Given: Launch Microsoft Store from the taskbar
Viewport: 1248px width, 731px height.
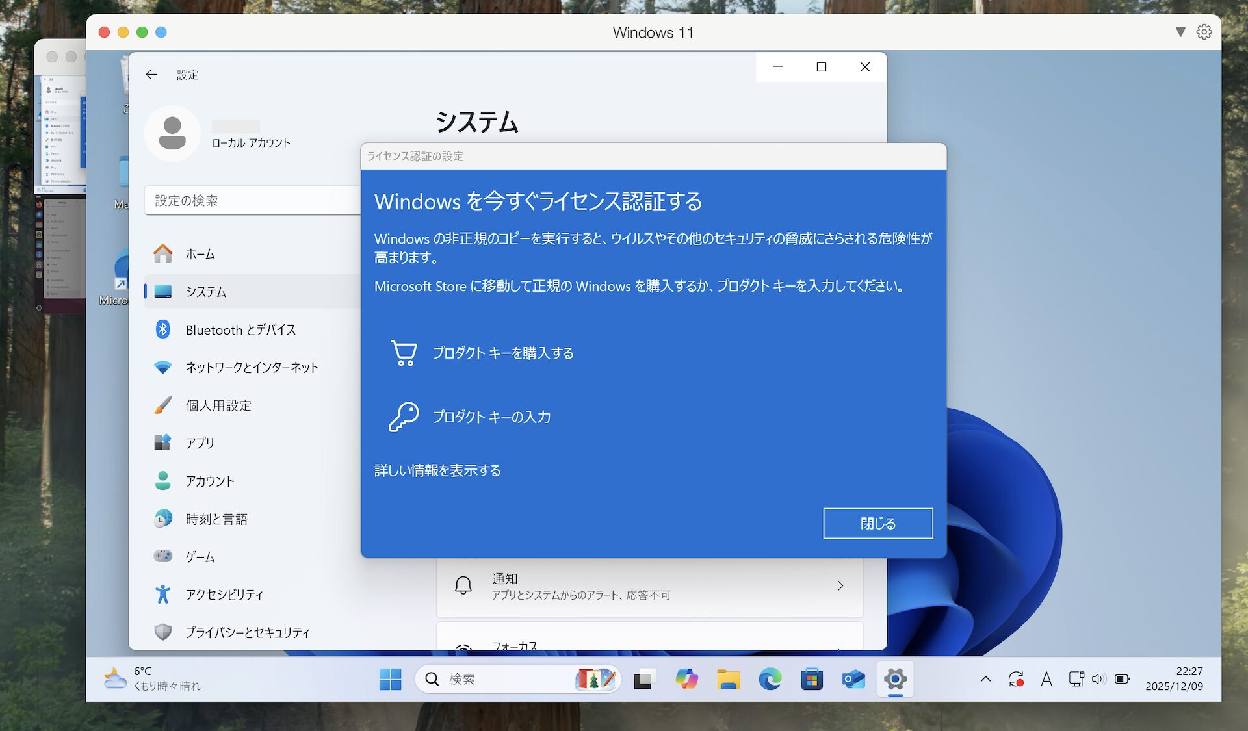Looking at the screenshot, I should coord(812,680).
